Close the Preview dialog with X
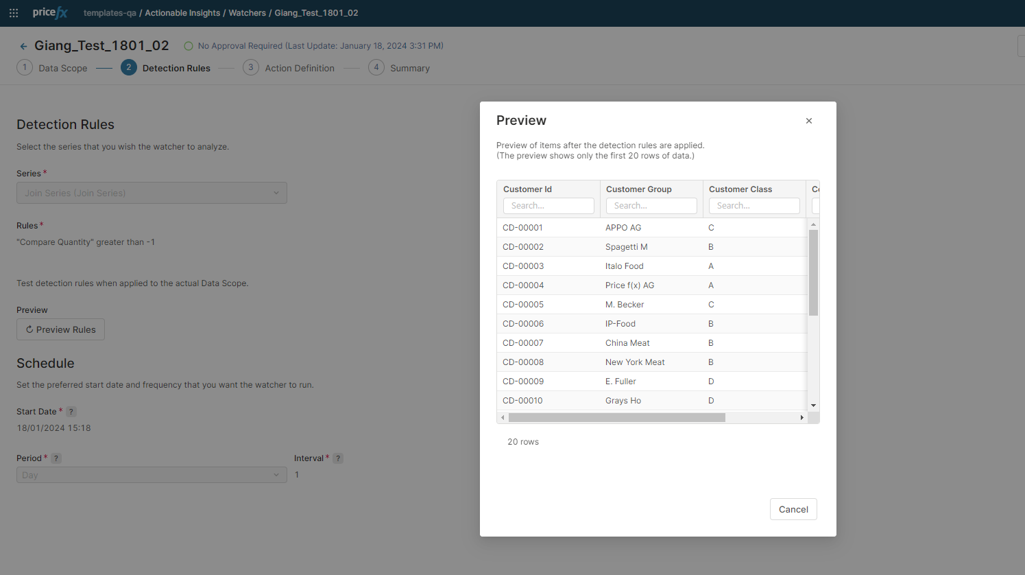1025x575 pixels. (809, 121)
